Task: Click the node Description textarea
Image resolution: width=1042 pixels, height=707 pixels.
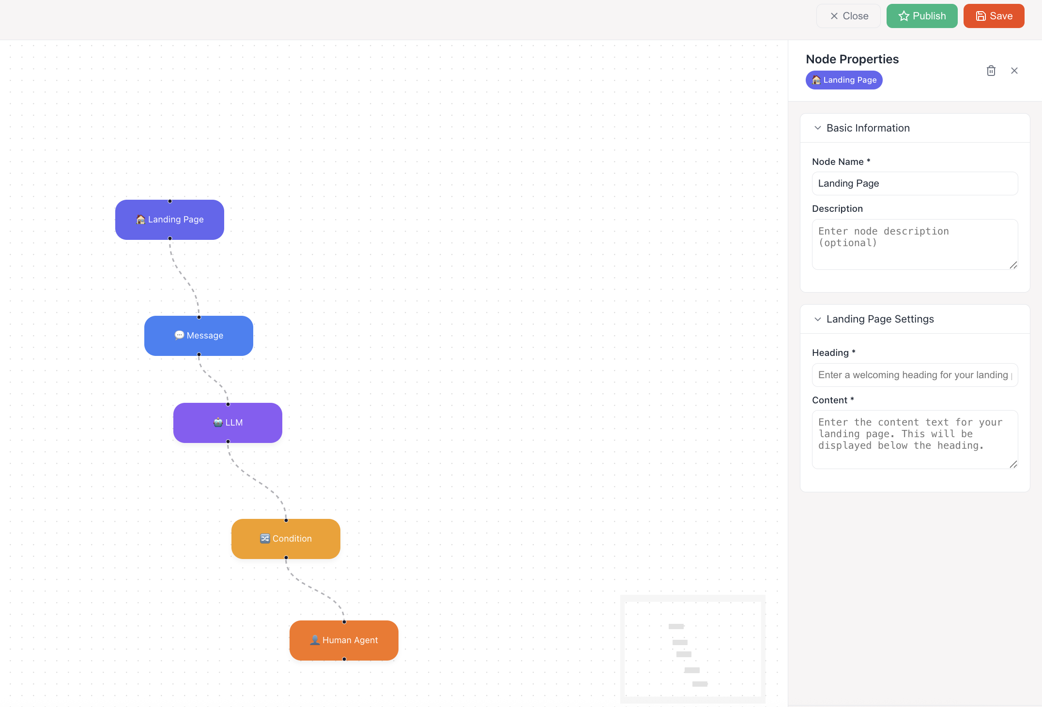Action: (914, 244)
